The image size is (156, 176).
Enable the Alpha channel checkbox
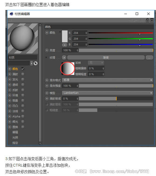tap(23, 116)
